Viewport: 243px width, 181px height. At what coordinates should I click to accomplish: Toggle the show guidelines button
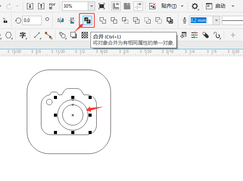point(138,6)
